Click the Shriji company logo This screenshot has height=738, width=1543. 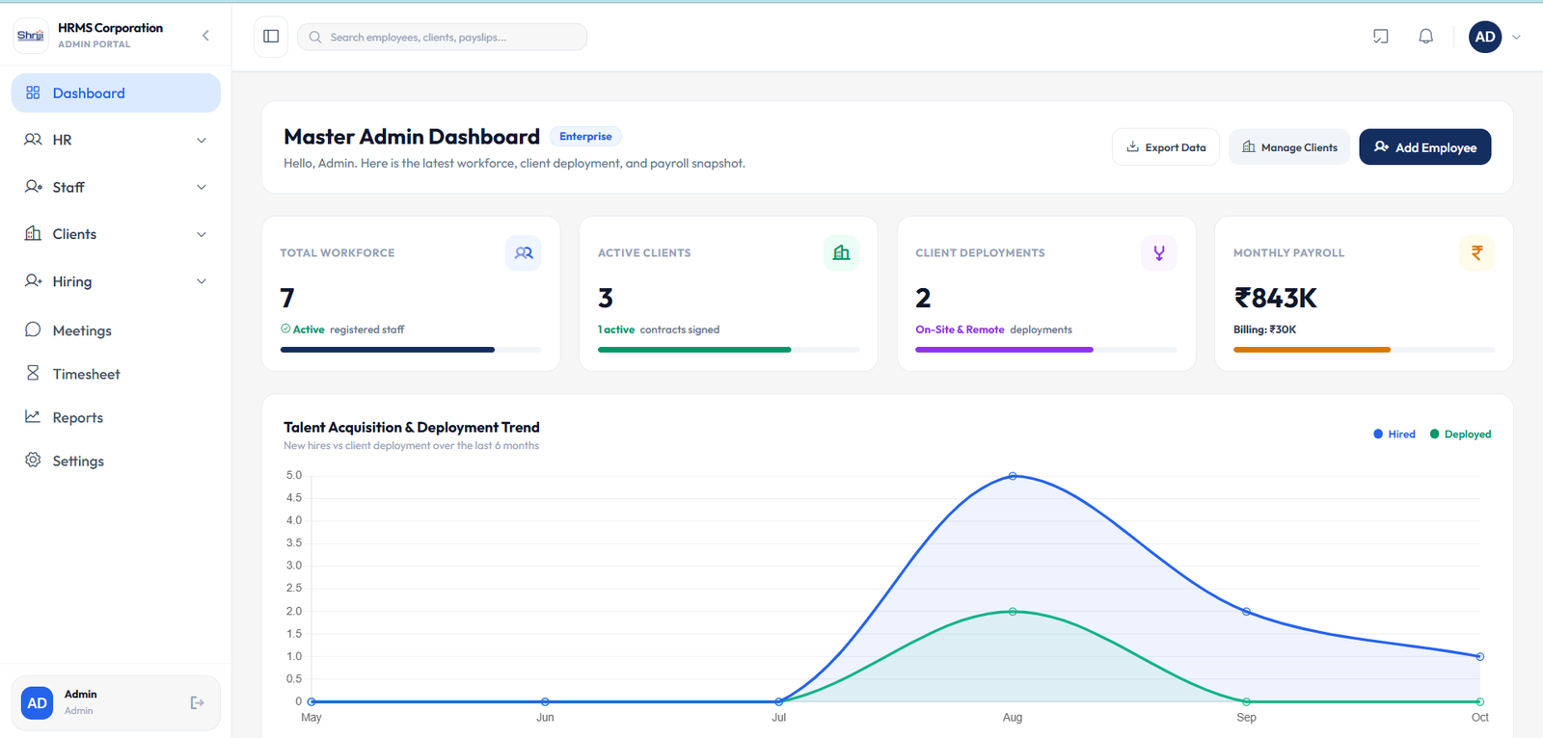click(31, 36)
